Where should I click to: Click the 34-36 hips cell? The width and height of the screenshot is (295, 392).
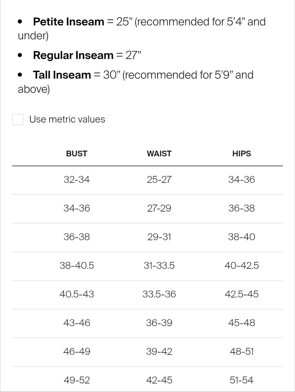pos(242,179)
